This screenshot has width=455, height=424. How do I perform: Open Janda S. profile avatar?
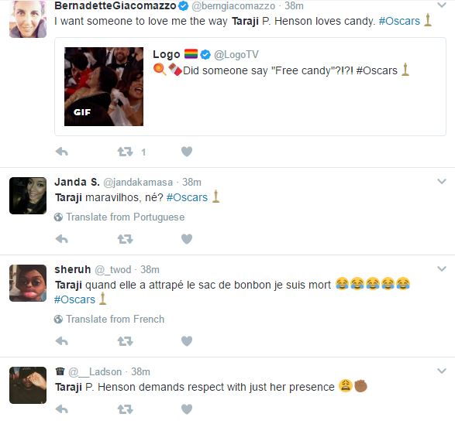pos(28,196)
